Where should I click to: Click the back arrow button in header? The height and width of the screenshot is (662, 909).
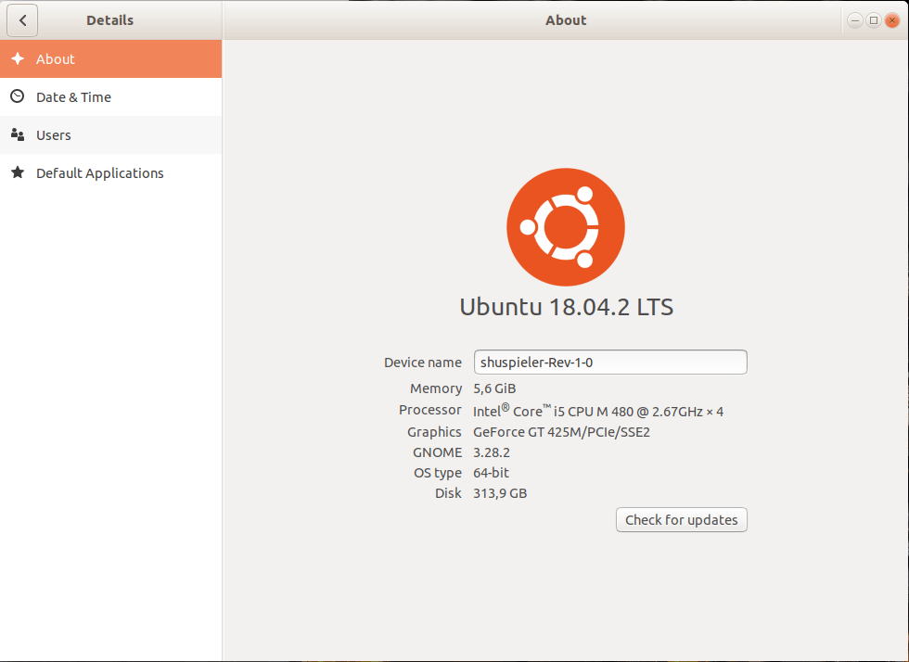22,20
